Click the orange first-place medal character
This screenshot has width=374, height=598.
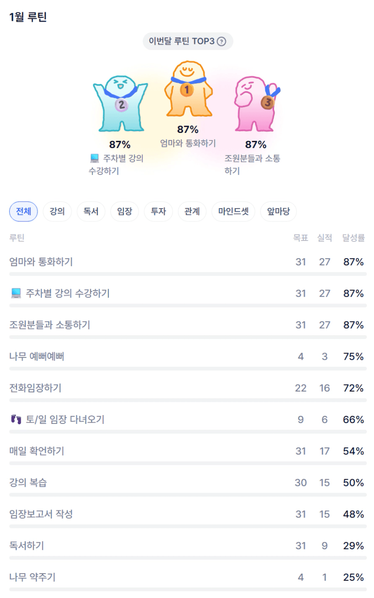point(188,89)
